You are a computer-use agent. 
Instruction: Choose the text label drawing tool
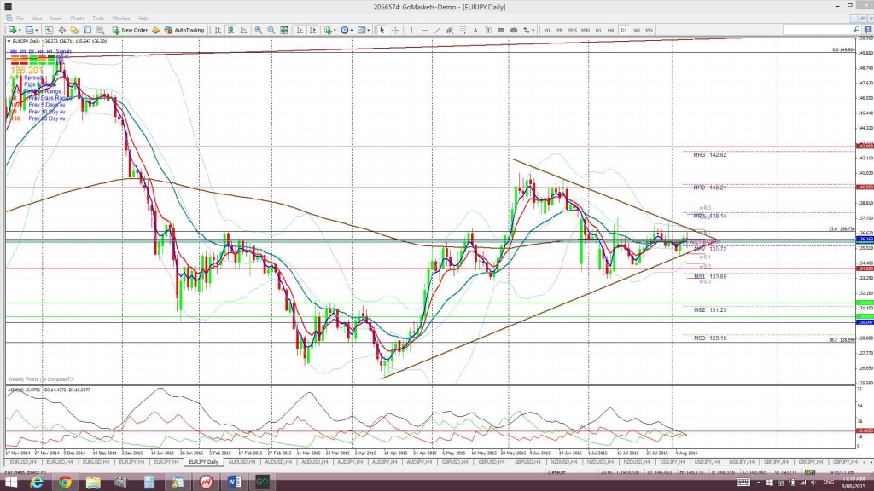point(475,30)
